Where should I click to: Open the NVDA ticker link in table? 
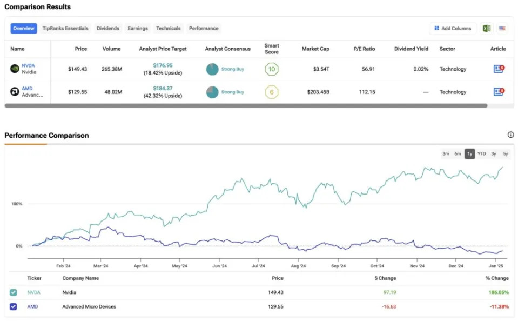click(29, 65)
